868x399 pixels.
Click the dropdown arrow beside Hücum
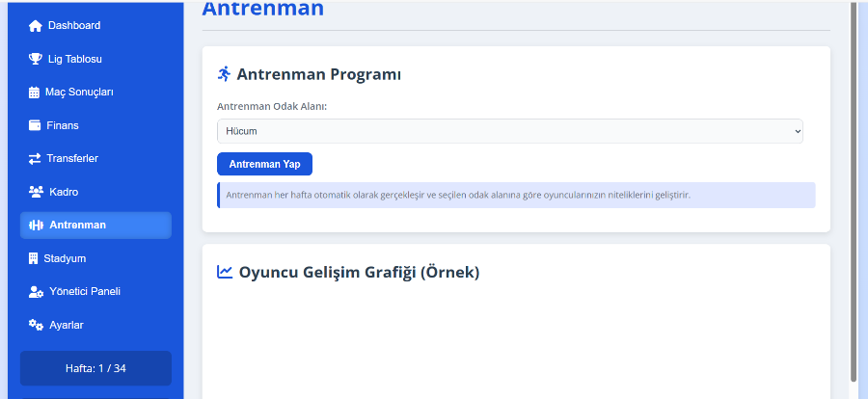click(x=798, y=131)
